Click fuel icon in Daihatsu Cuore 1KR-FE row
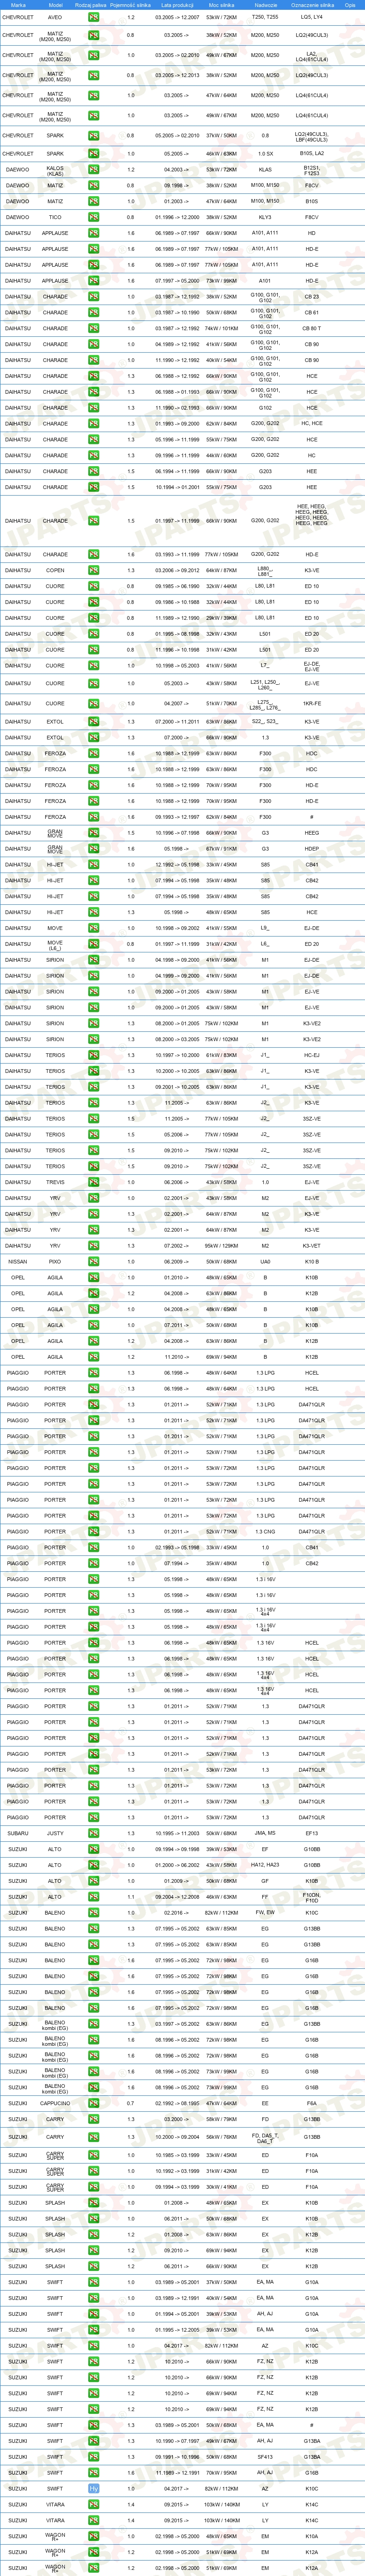365x2576 pixels. pyautogui.click(x=93, y=703)
